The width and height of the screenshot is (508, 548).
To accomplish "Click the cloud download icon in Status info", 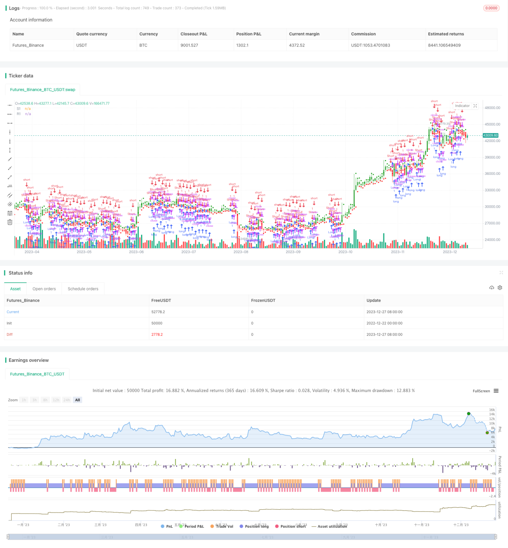I will click(492, 288).
